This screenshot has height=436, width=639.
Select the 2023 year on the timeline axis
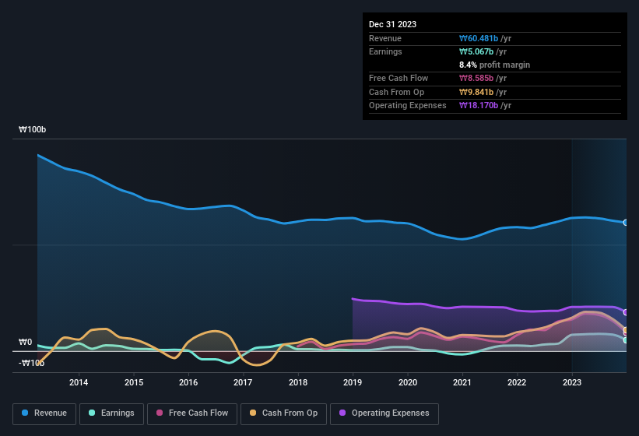[x=571, y=382]
